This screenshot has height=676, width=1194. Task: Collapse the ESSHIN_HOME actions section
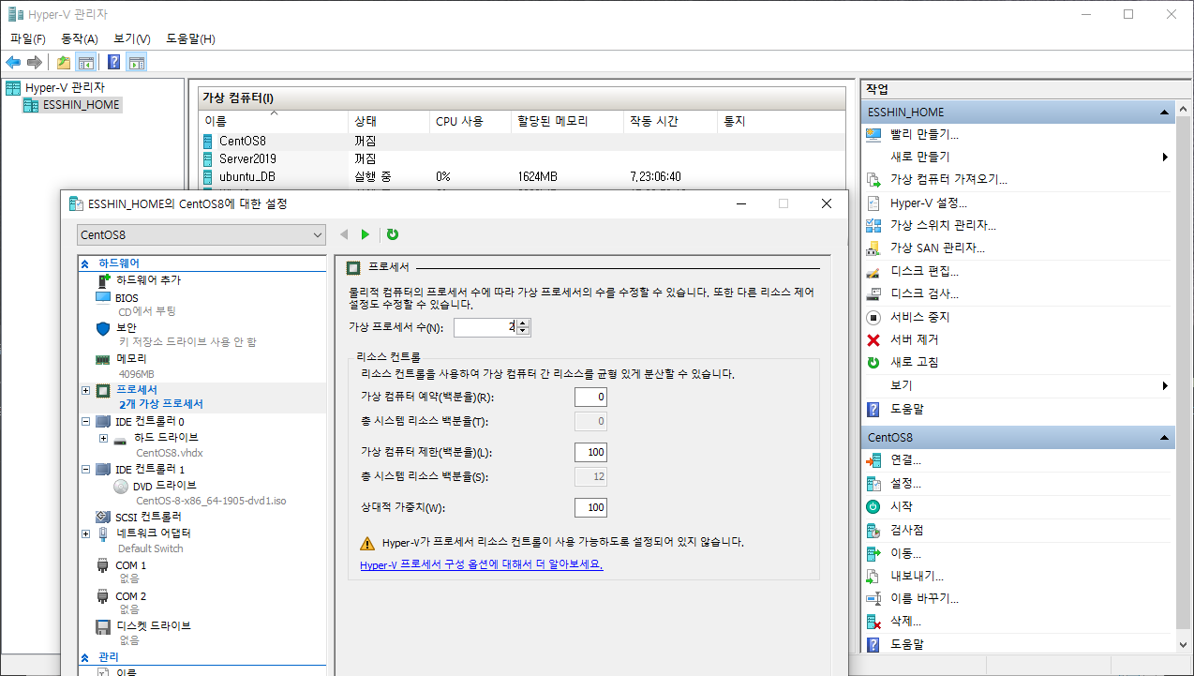coord(1165,112)
